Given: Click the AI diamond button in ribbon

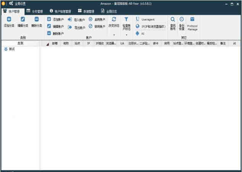Looking at the screenshot, I should [x=140, y=33].
